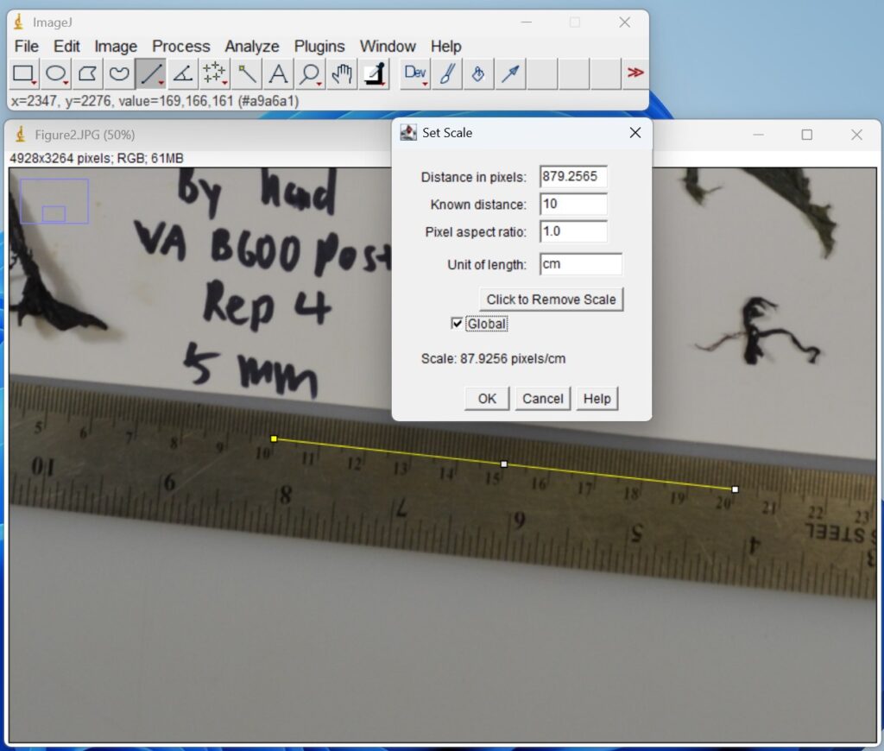Viewport: 884px width, 751px height.
Task: Edit the Known distance field
Action: tap(572, 204)
